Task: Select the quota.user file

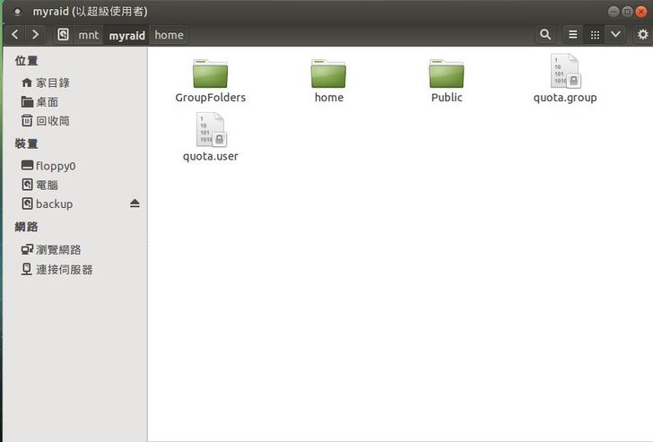Action: [210, 131]
